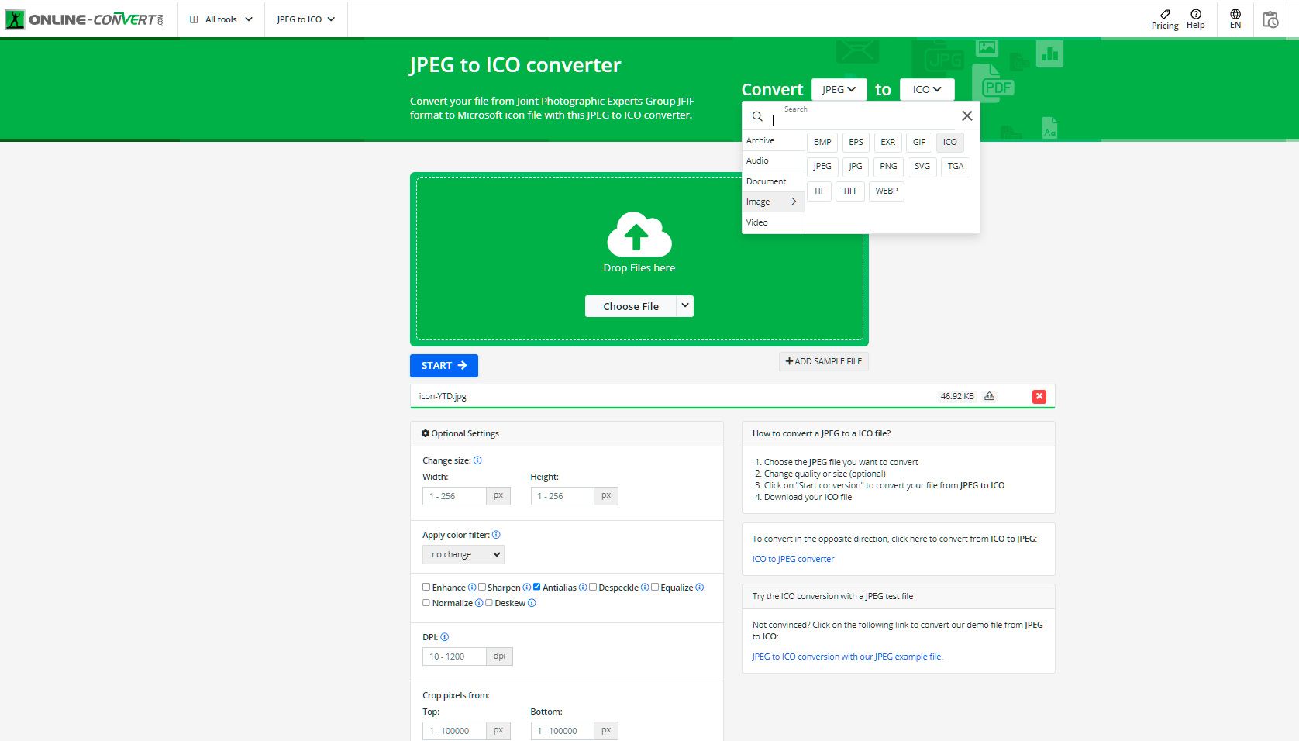Click the search magnifier in the format picker
Screen dimensions: 1299x741
(758, 116)
